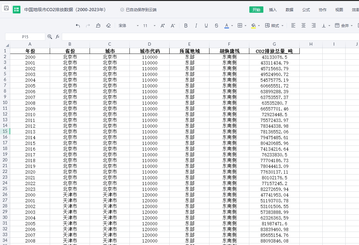
Task: Click the center align icon
Action: pos(303,26)
